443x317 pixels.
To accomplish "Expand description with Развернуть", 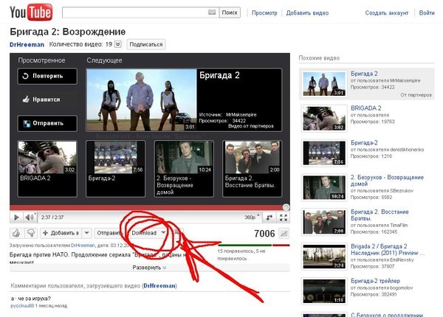I will pyautogui.click(x=150, y=268).
